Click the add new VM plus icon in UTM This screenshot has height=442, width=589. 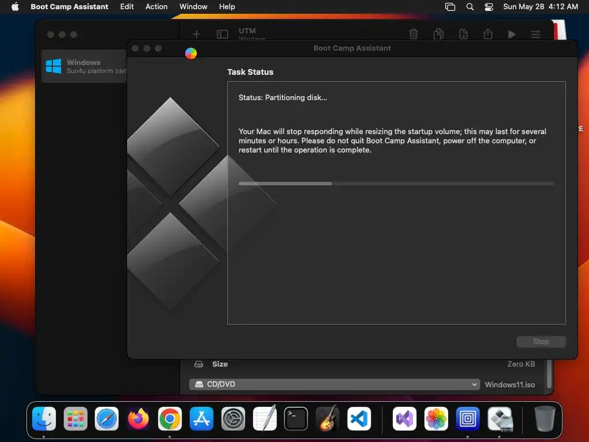(x=196, y=34)
